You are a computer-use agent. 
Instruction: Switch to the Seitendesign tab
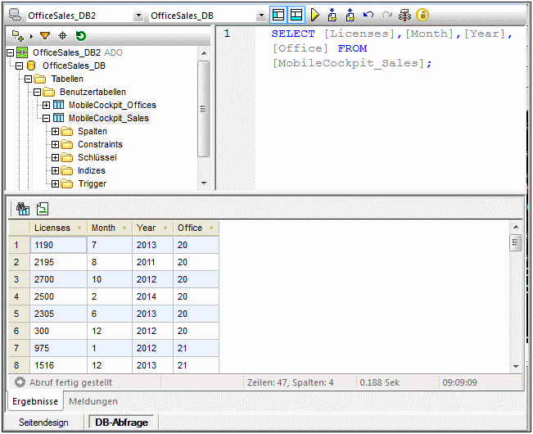point(44,423)
